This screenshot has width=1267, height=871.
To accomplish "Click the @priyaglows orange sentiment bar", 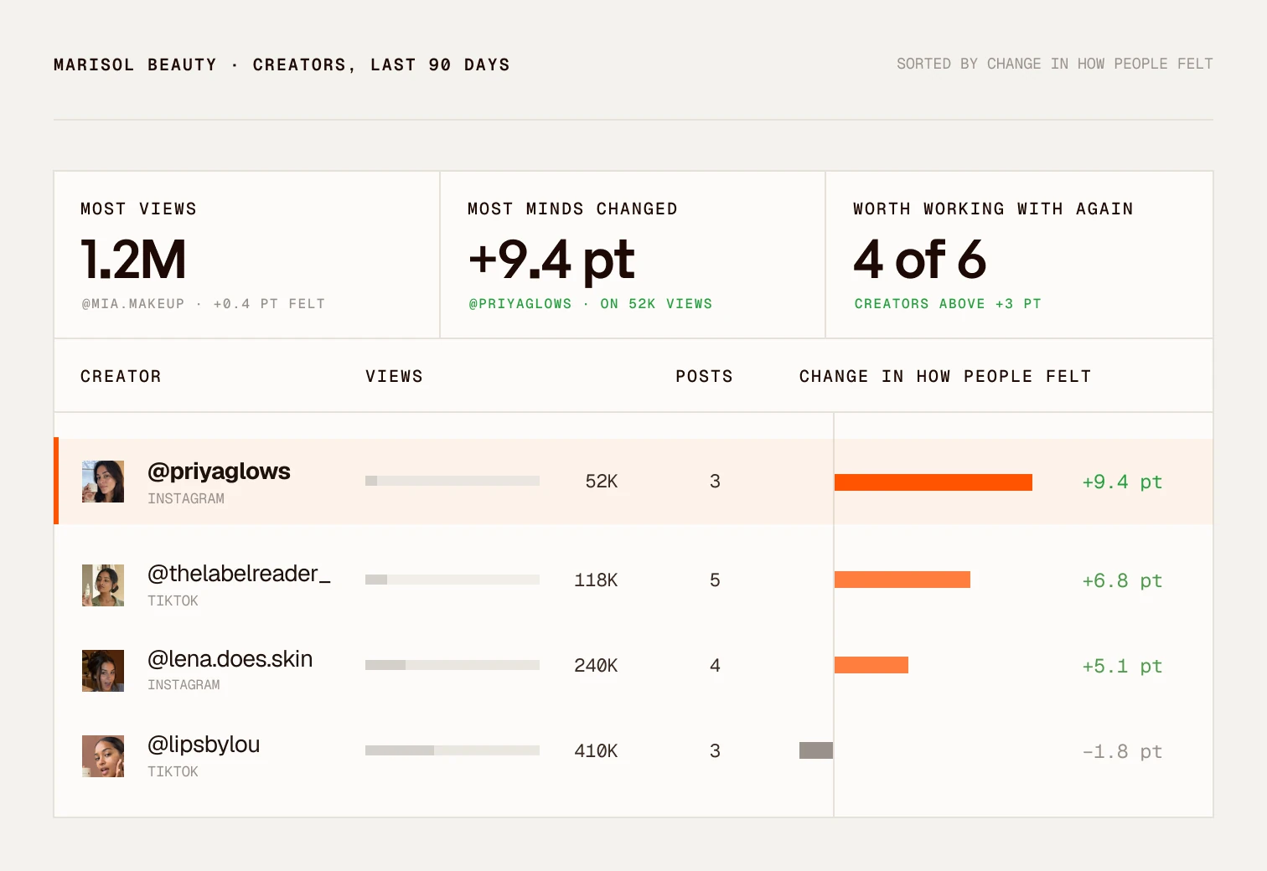I will click(933, 482).
